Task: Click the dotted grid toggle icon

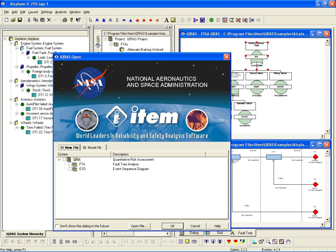Action: point(181,242)
